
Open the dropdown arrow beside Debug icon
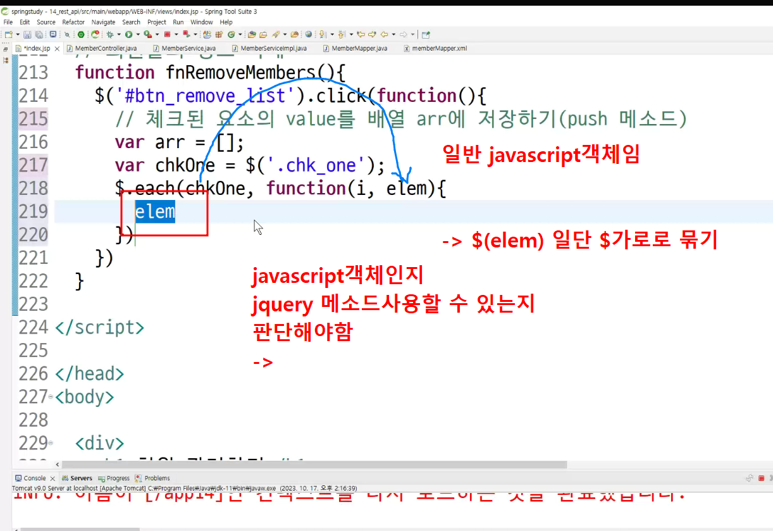pyautogui.click(x=119, y=34)
